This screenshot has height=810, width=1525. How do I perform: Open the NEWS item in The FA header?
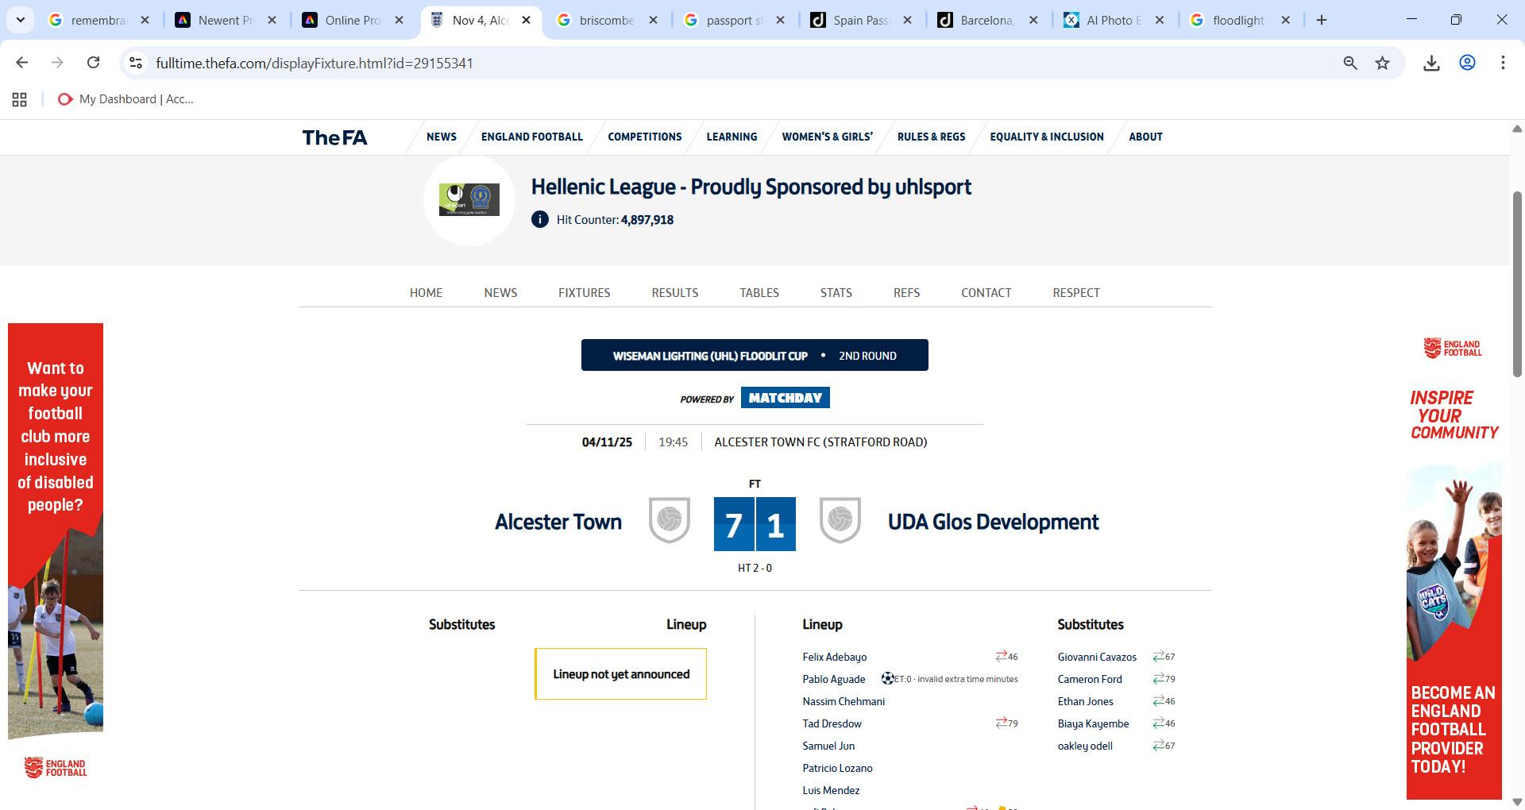pos(442,137)
